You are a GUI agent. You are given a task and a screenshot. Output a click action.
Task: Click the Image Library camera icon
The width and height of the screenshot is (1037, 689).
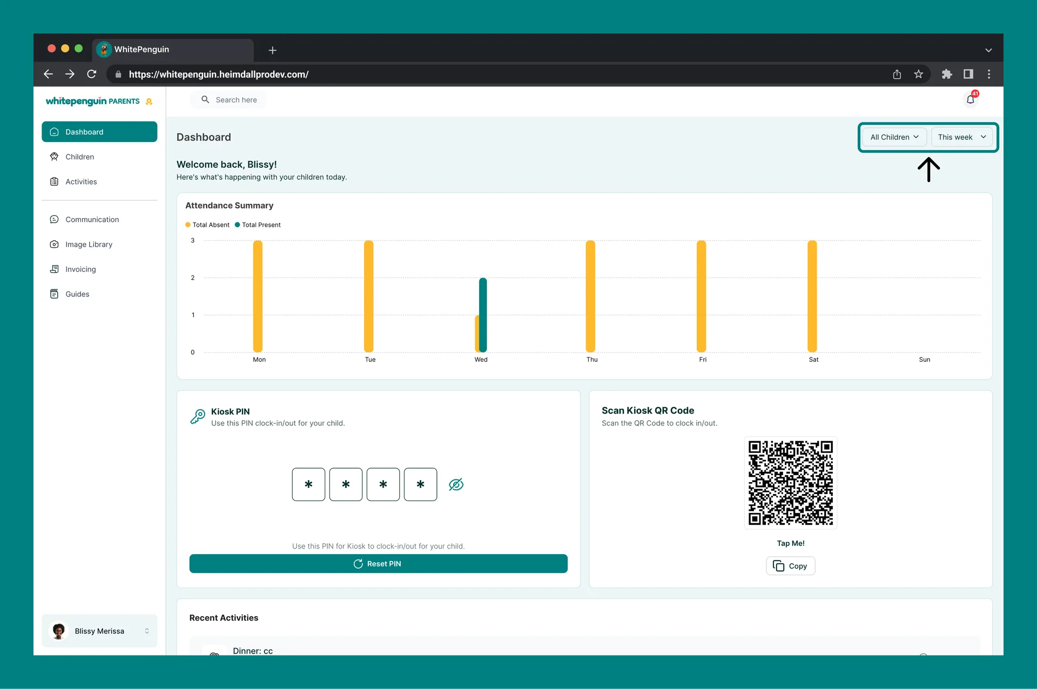click(54, 244)
